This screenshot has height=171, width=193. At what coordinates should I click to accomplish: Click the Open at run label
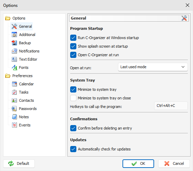(81, 68)
